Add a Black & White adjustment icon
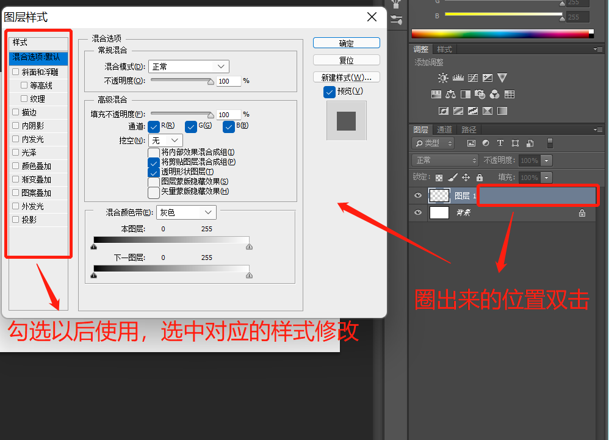Image resolution: width=609 pixels, height=440 pixels. (466, 94)
